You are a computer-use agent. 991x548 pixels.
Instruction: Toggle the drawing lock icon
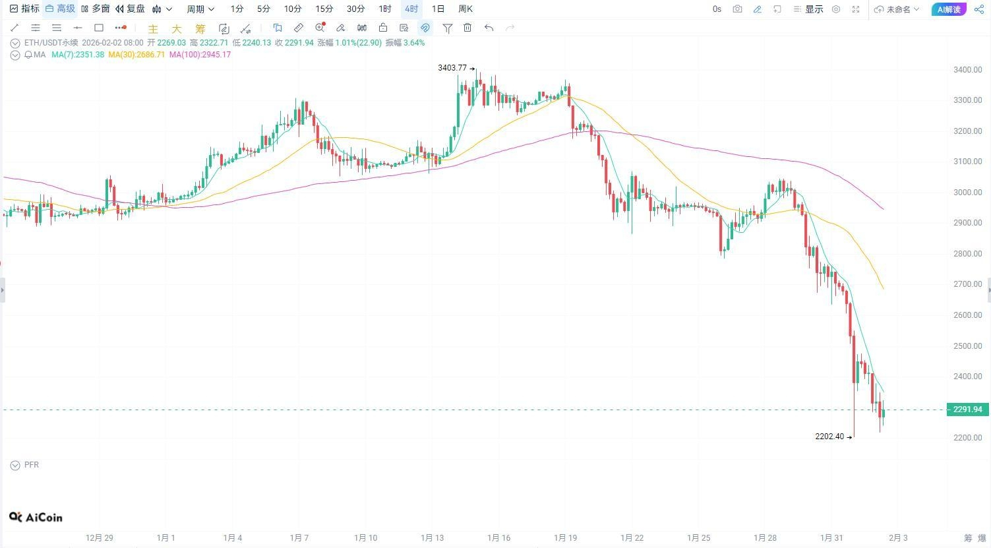click(383, 28)
